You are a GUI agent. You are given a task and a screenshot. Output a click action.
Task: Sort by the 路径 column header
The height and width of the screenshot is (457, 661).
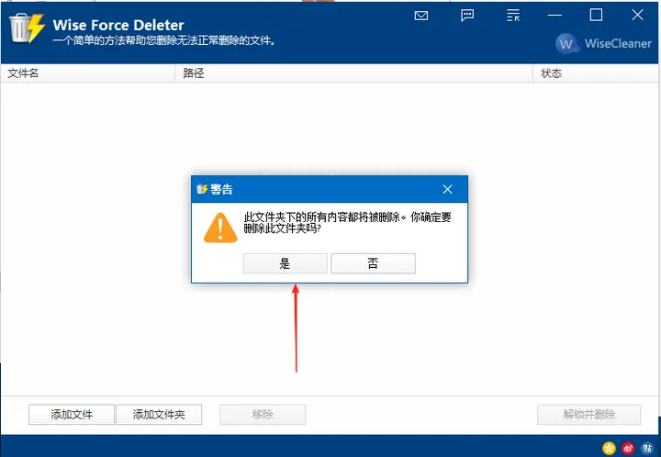tap(353, 73)
